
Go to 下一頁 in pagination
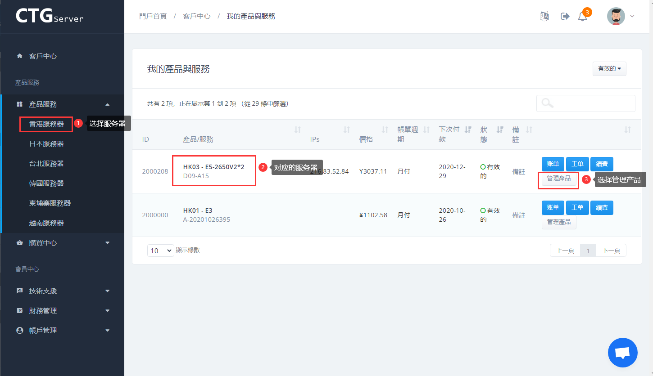pyautogui.click(x=611, y=251)
